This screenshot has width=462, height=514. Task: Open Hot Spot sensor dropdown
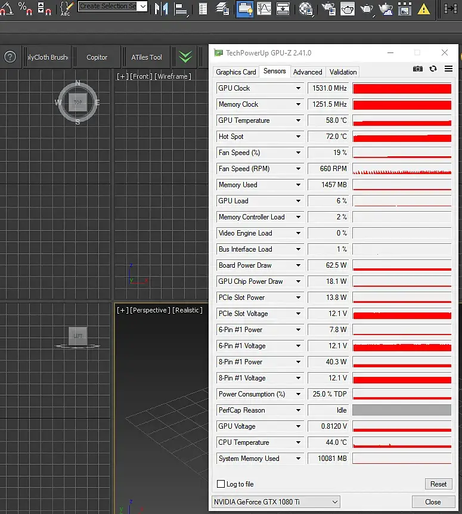click(298, 137)
